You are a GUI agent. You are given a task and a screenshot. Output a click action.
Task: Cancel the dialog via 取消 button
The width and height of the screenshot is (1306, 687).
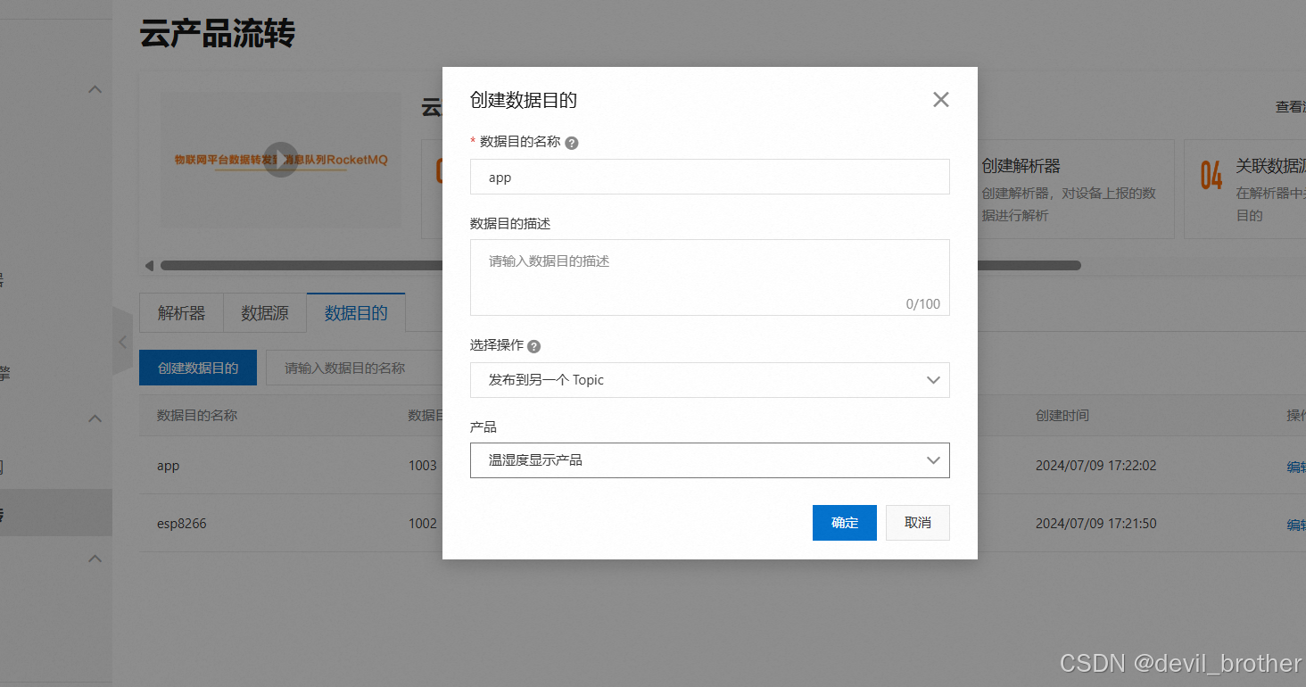(917, 523)
